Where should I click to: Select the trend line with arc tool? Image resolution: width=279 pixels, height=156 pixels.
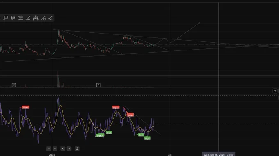point(43,18)
